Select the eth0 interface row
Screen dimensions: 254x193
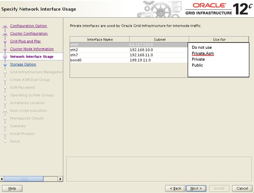99,44
